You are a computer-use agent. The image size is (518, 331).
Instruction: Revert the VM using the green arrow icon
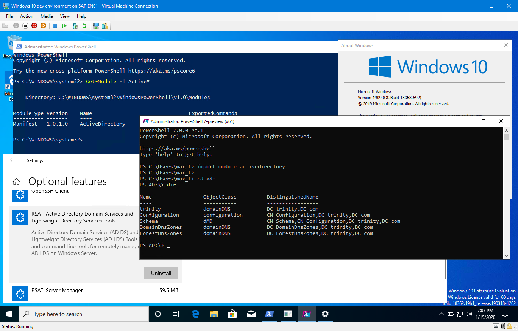[84, 26]
